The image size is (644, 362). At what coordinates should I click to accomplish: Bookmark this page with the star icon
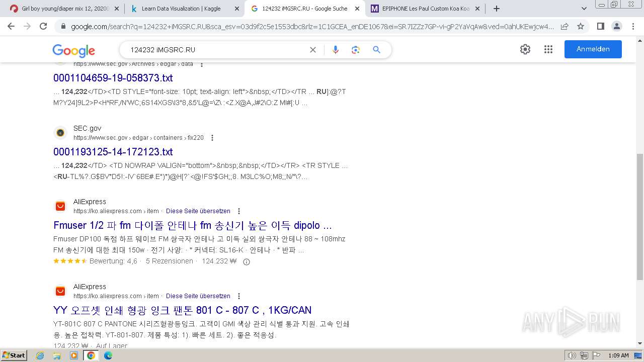point(581,26)
